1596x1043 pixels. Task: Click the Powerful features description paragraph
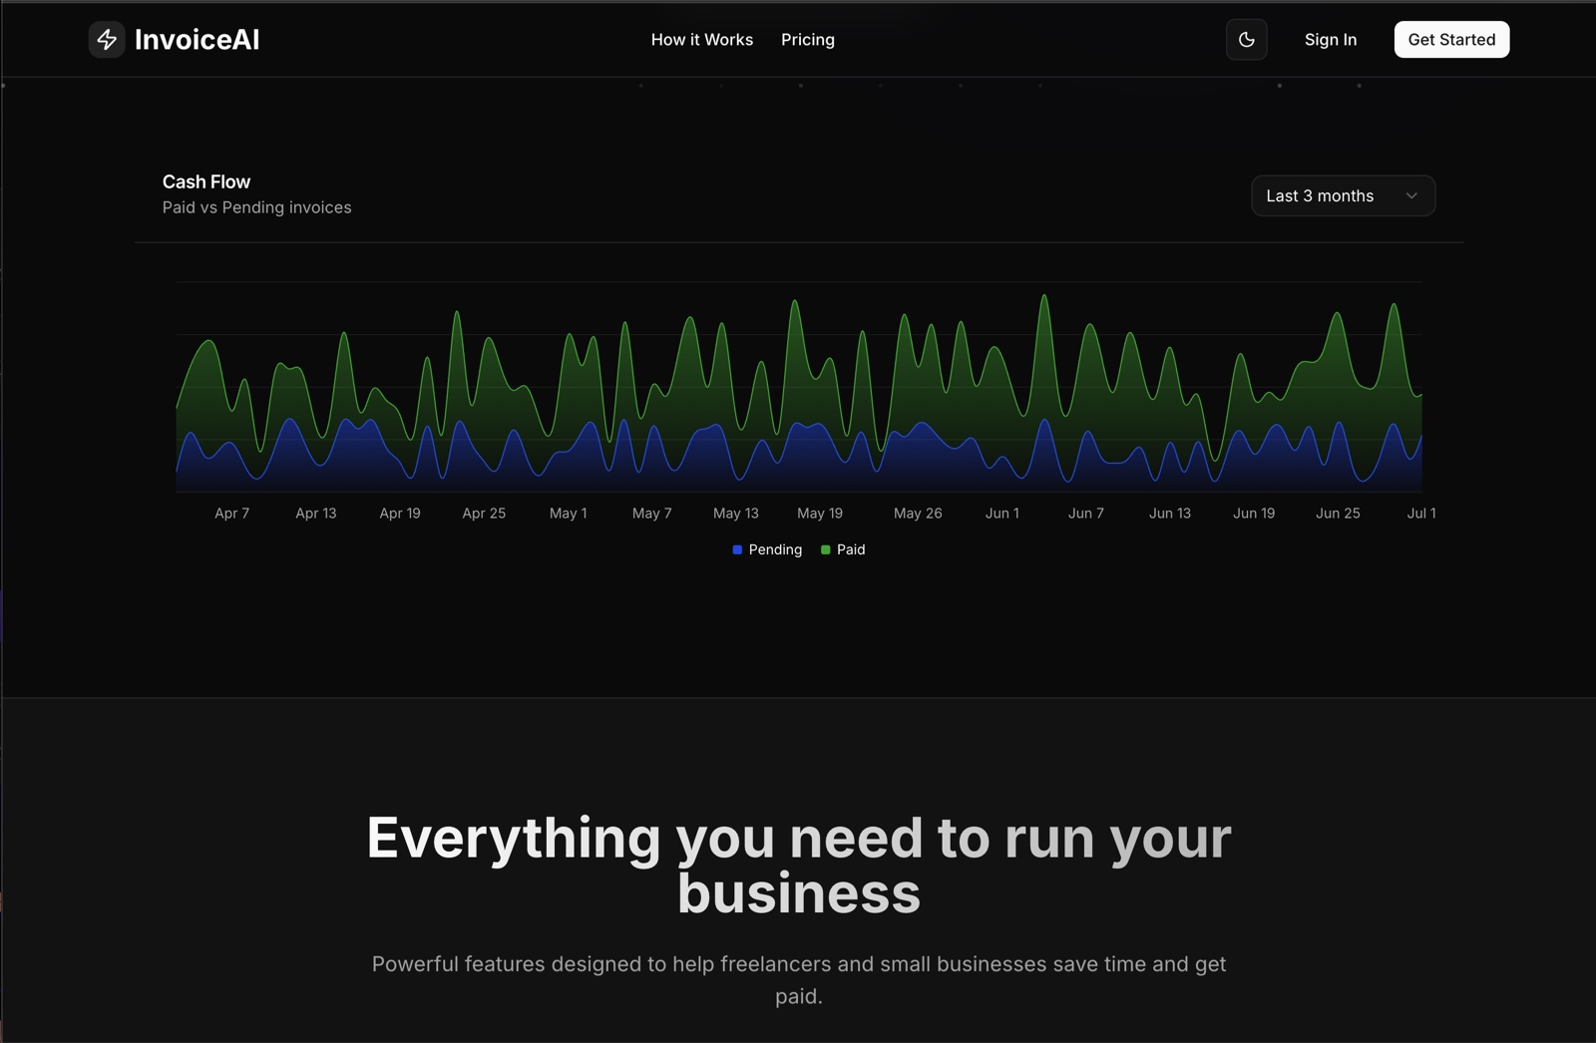click(x=799, y=980)
